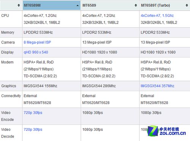Click LPDDR2 533MHz in MT6589T column
This screenshot has height=141, width=190.
pos(155,32)
